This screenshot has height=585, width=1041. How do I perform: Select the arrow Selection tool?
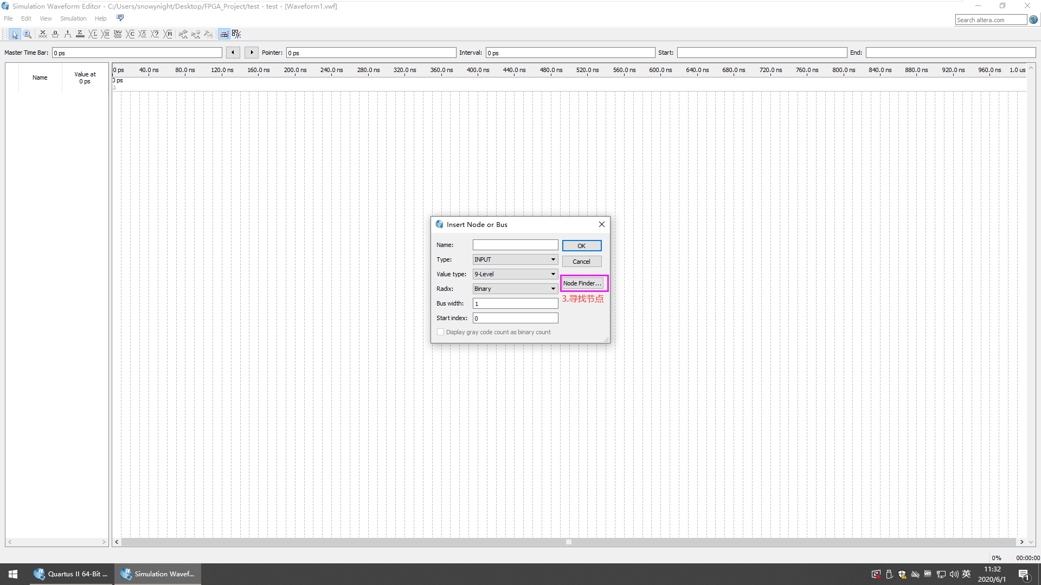click(15, 34)
